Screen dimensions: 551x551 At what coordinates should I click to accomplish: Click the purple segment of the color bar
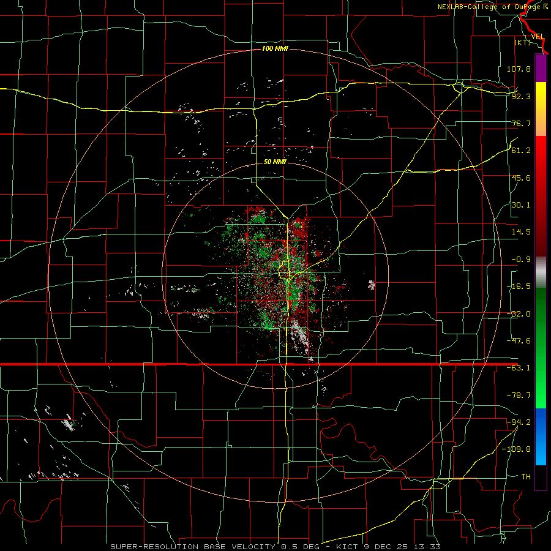click(541, 69)
